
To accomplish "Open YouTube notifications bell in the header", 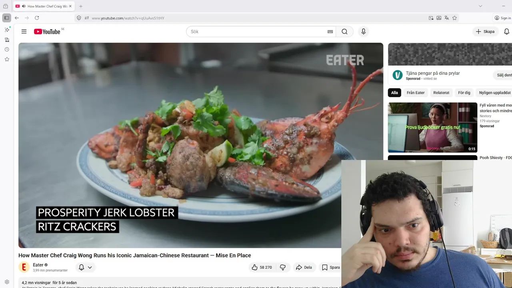I will click(x=506, y=32).
